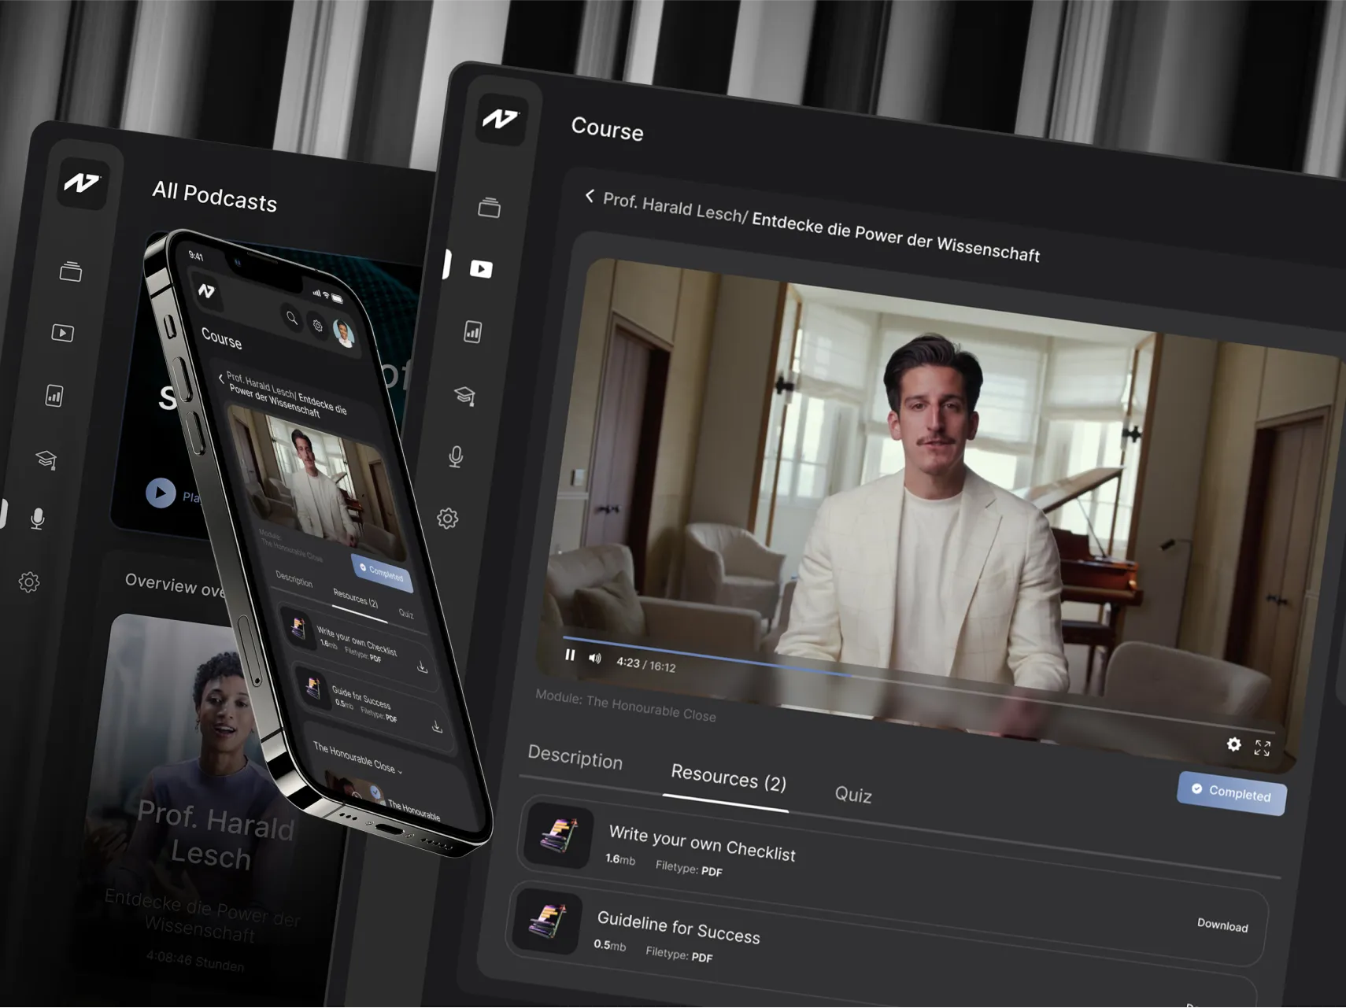Open the settings gear in Course sidebar
The width and height of the screenshot is (1346, 1008).
click(x=448, y=518)
